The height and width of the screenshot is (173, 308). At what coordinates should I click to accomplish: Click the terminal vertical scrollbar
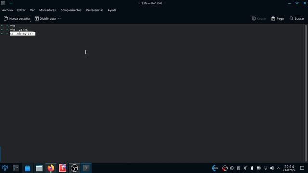(306, 93)
